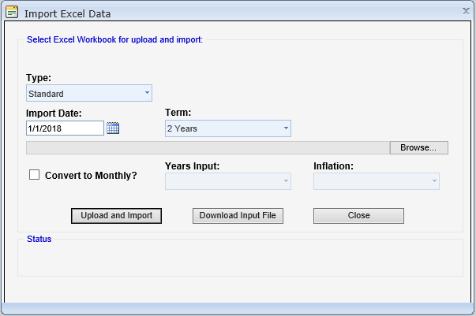Click the Term: label
Image resolution: width=476 pixels, height=316 pixels.
tap(178, 113)
